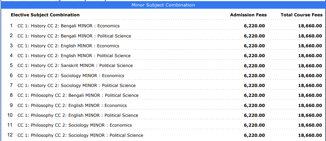326x141 pixels.
Task: Select Philosophy, Sociology, Political Science combination
Action: (80, 135)
